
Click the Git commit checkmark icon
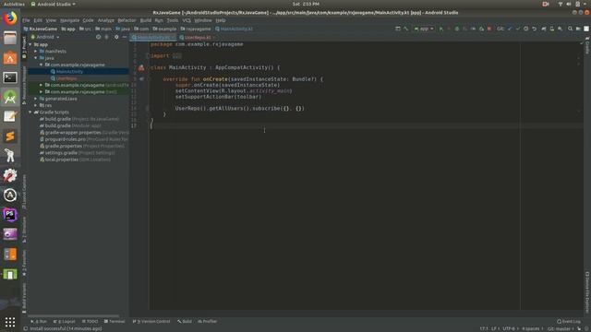pos(518,29)
